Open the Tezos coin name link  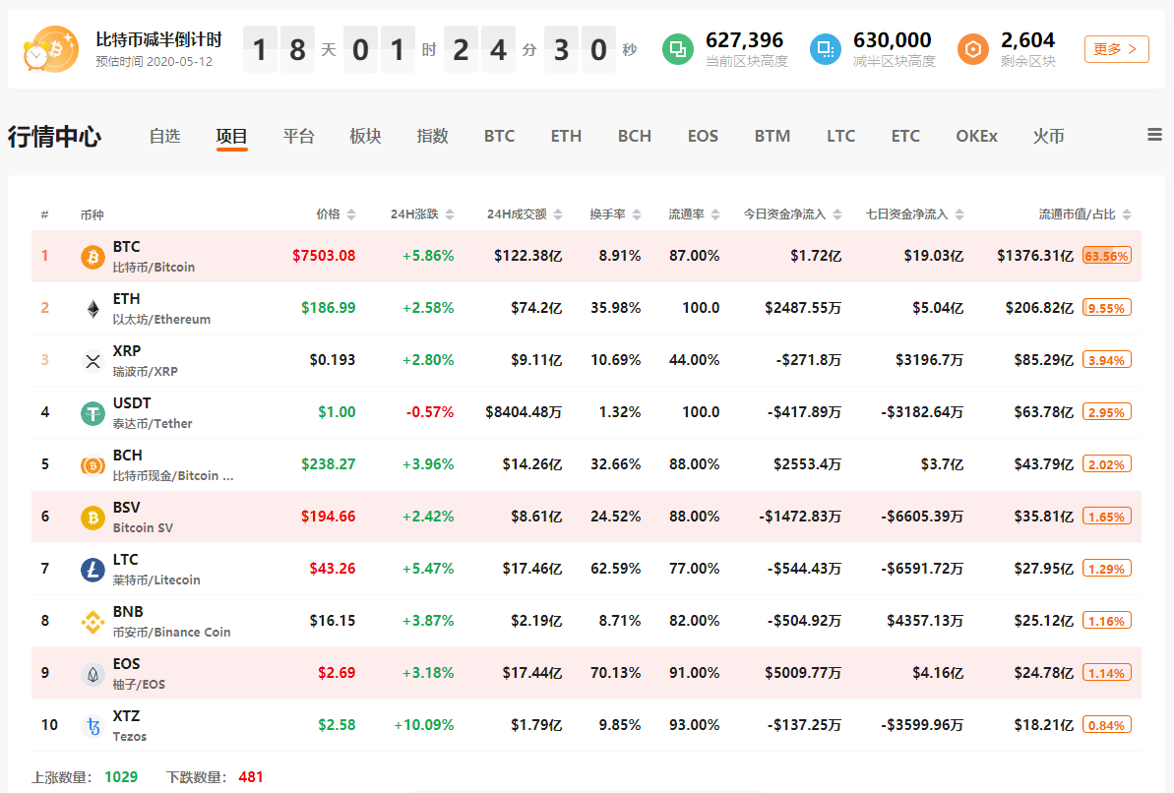130,737
